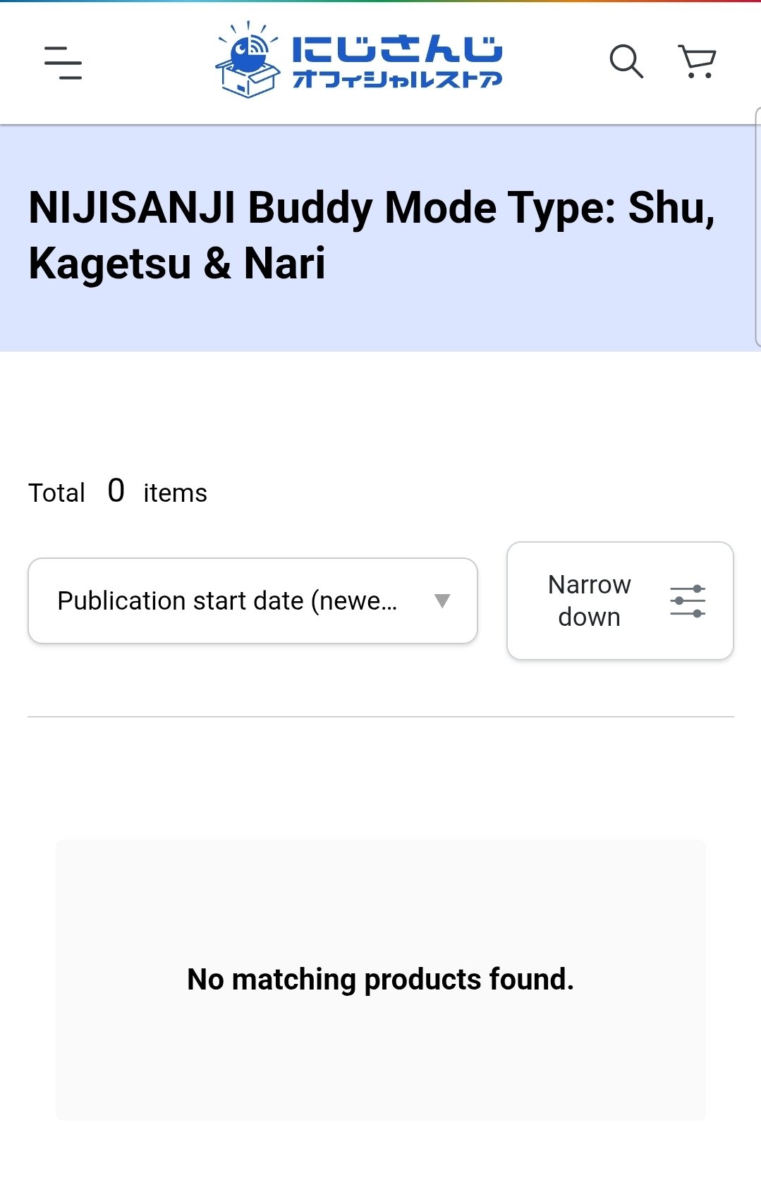Click the Total 0 items count

pyautogui.click(x=118, y=491)
